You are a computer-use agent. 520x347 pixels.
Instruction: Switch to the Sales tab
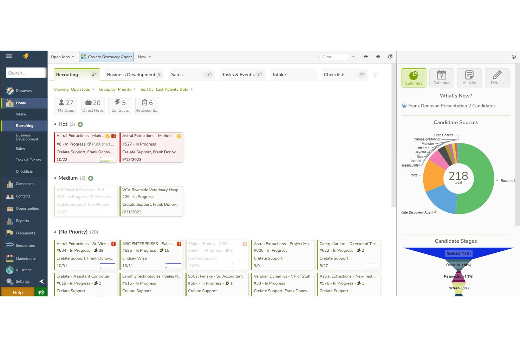(192, 75)
